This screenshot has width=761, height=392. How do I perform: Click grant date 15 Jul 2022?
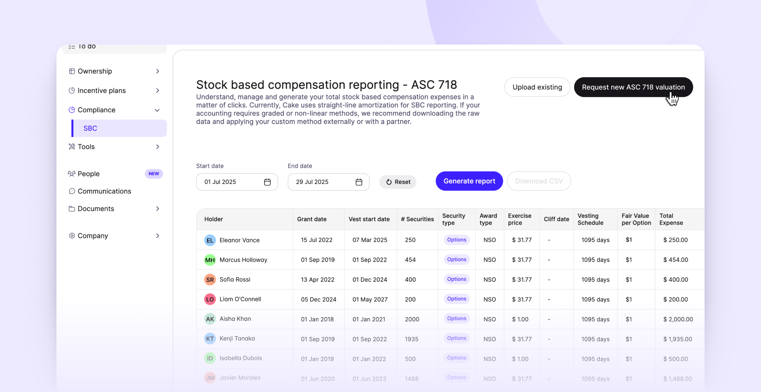[317, 240]
